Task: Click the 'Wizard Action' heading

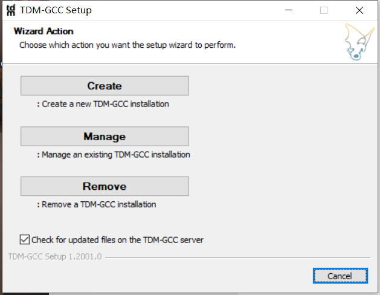Action: click(43, 31)
